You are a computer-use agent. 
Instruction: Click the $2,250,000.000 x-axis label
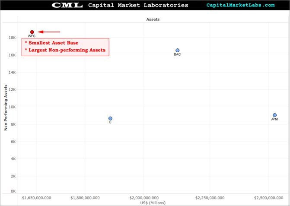[210, 198]
